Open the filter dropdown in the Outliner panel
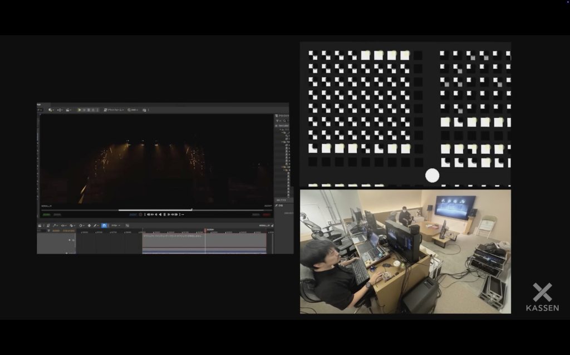 [x=278, y=121]
